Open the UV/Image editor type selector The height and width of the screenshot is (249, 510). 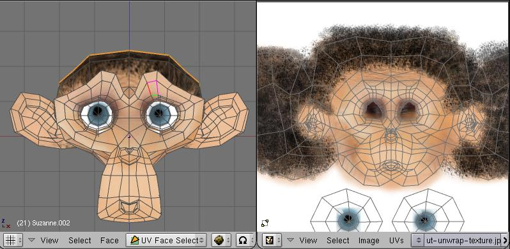coord(272,240)
